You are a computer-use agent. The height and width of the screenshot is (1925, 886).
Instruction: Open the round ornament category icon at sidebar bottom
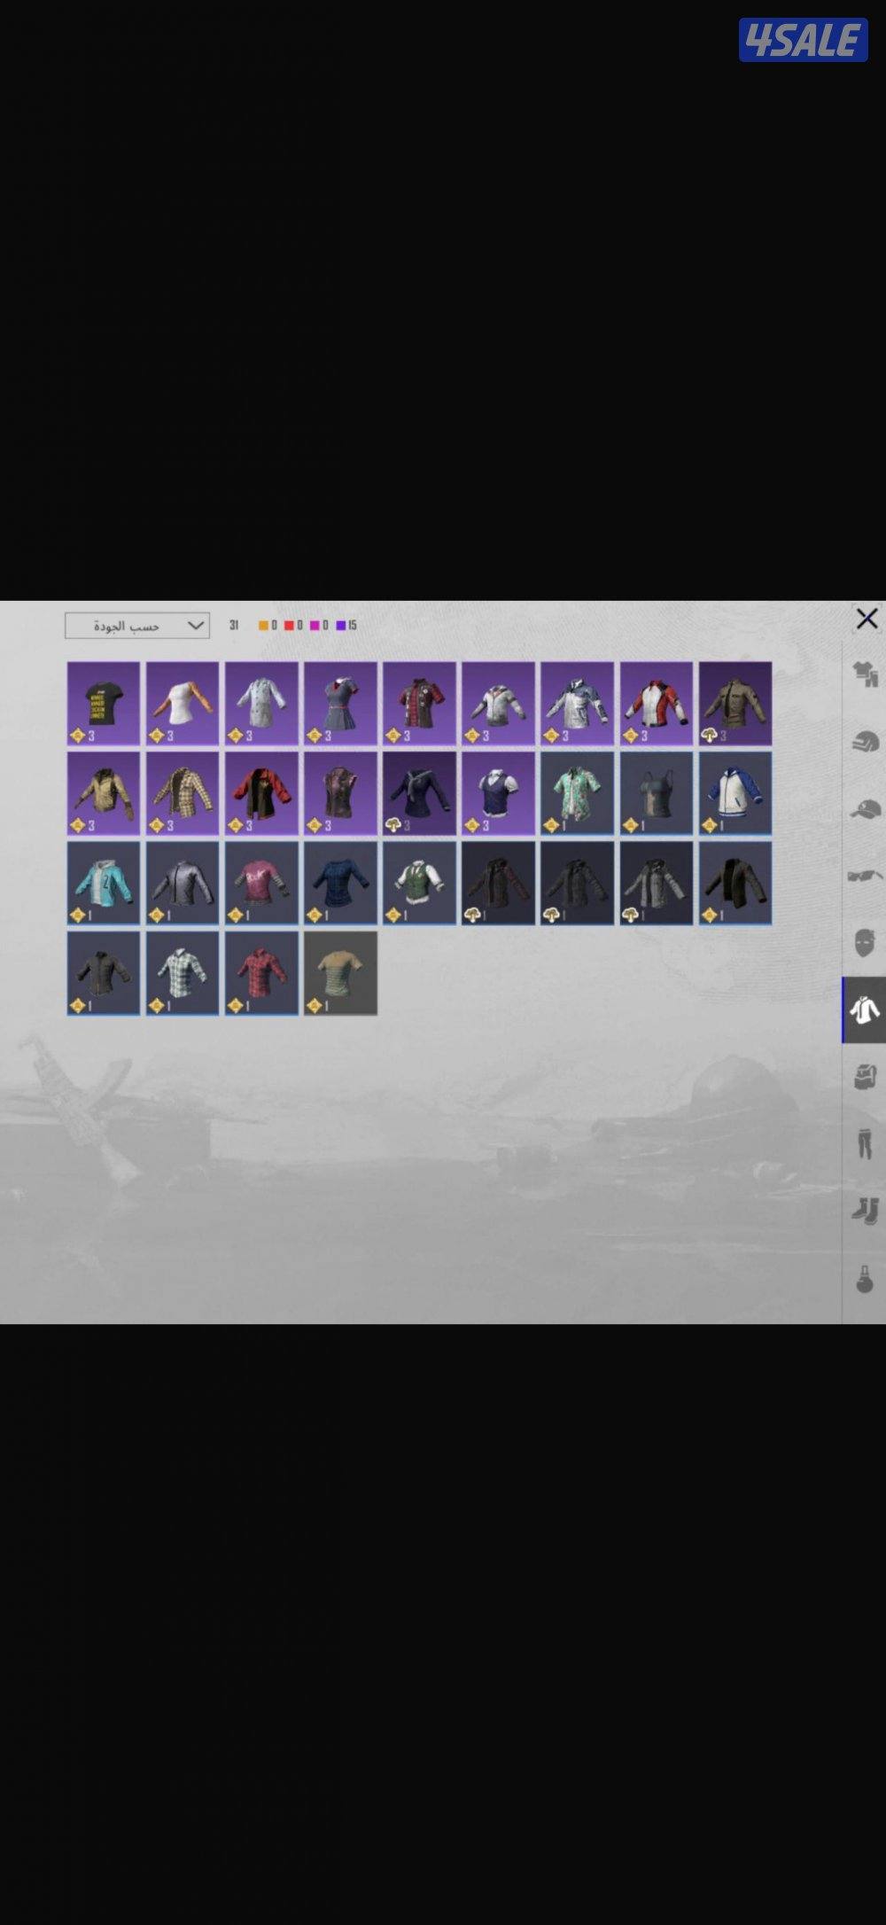pos(865,1280)
